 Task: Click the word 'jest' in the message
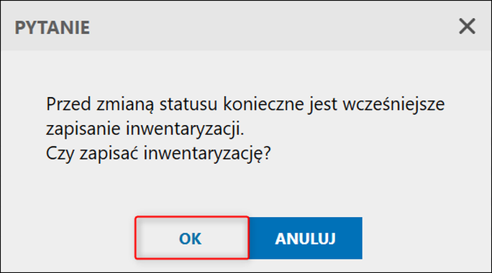point(323,105)
